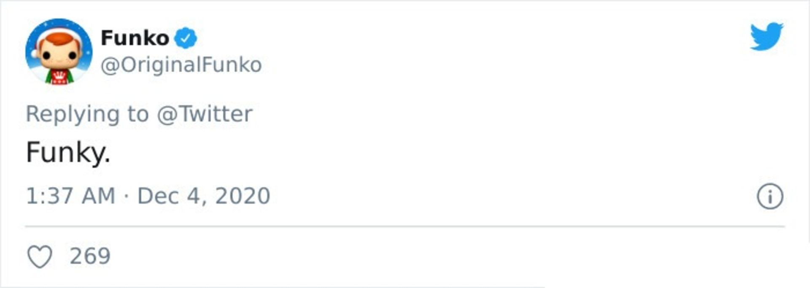This screenshot has height=288, width=810.
Task: Click the "Replying to" label text
Action: (x=87, y=114)
